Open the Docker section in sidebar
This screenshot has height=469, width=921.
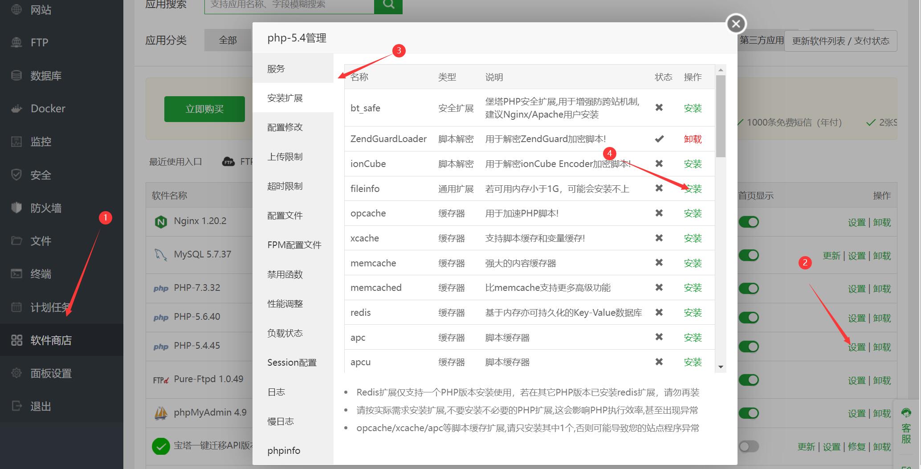[x=47, y=108]
